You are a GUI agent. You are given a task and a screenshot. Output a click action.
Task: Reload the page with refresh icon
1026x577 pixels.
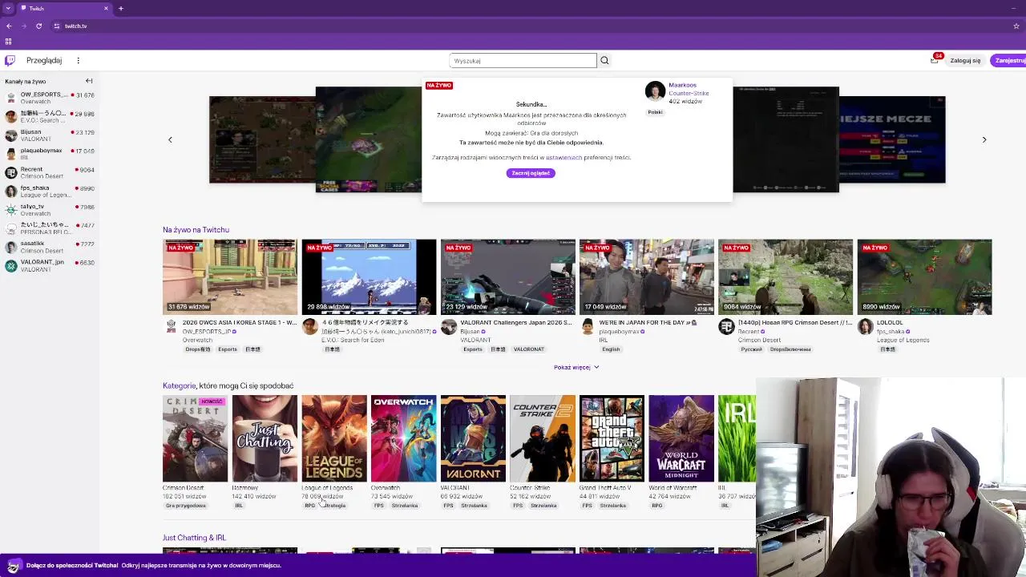[38, 26]
